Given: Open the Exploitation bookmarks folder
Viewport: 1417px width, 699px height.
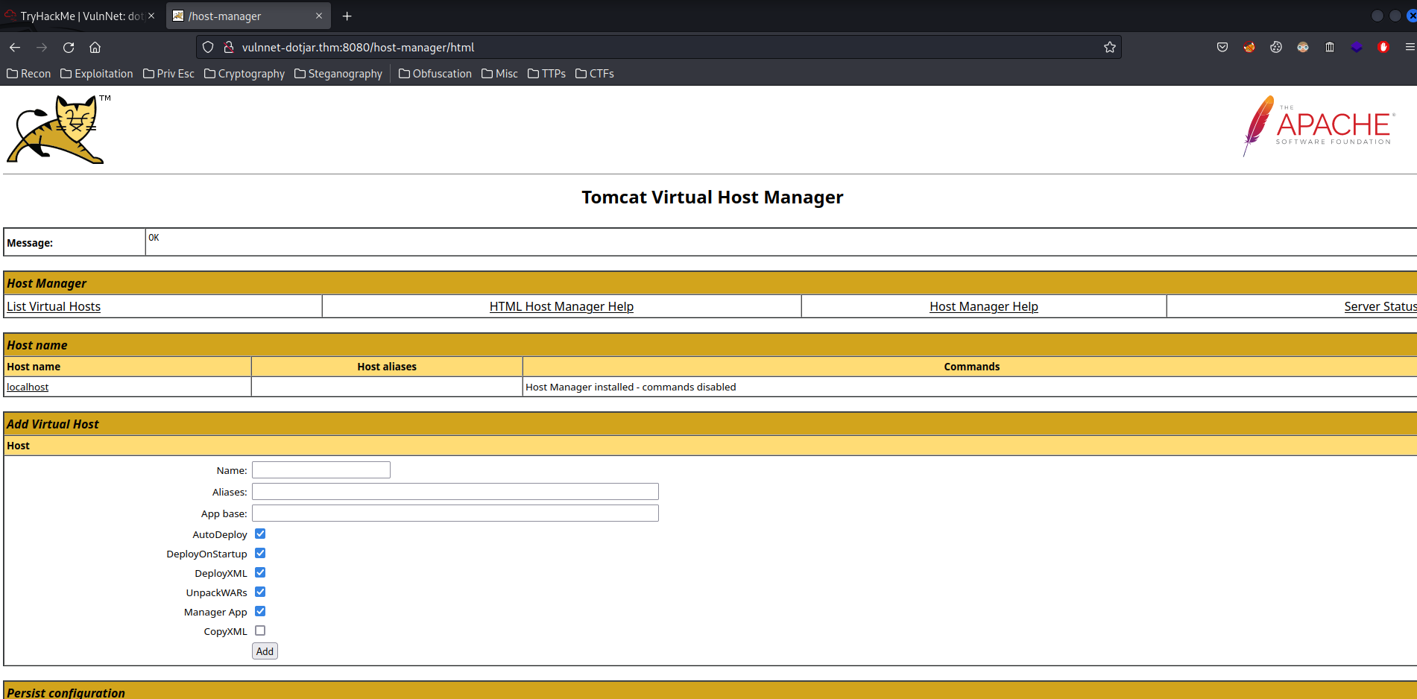Looking at the screenshot, I should click(97, 74).
